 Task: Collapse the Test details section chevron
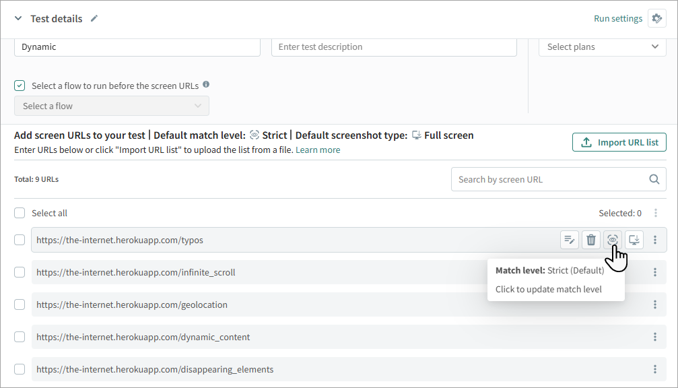pyautogui.click(x=18, y=19)
